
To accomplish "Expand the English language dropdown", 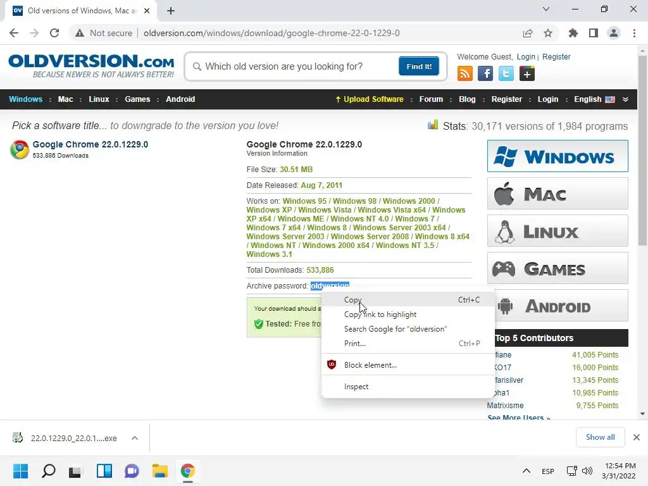I will 601,99.
